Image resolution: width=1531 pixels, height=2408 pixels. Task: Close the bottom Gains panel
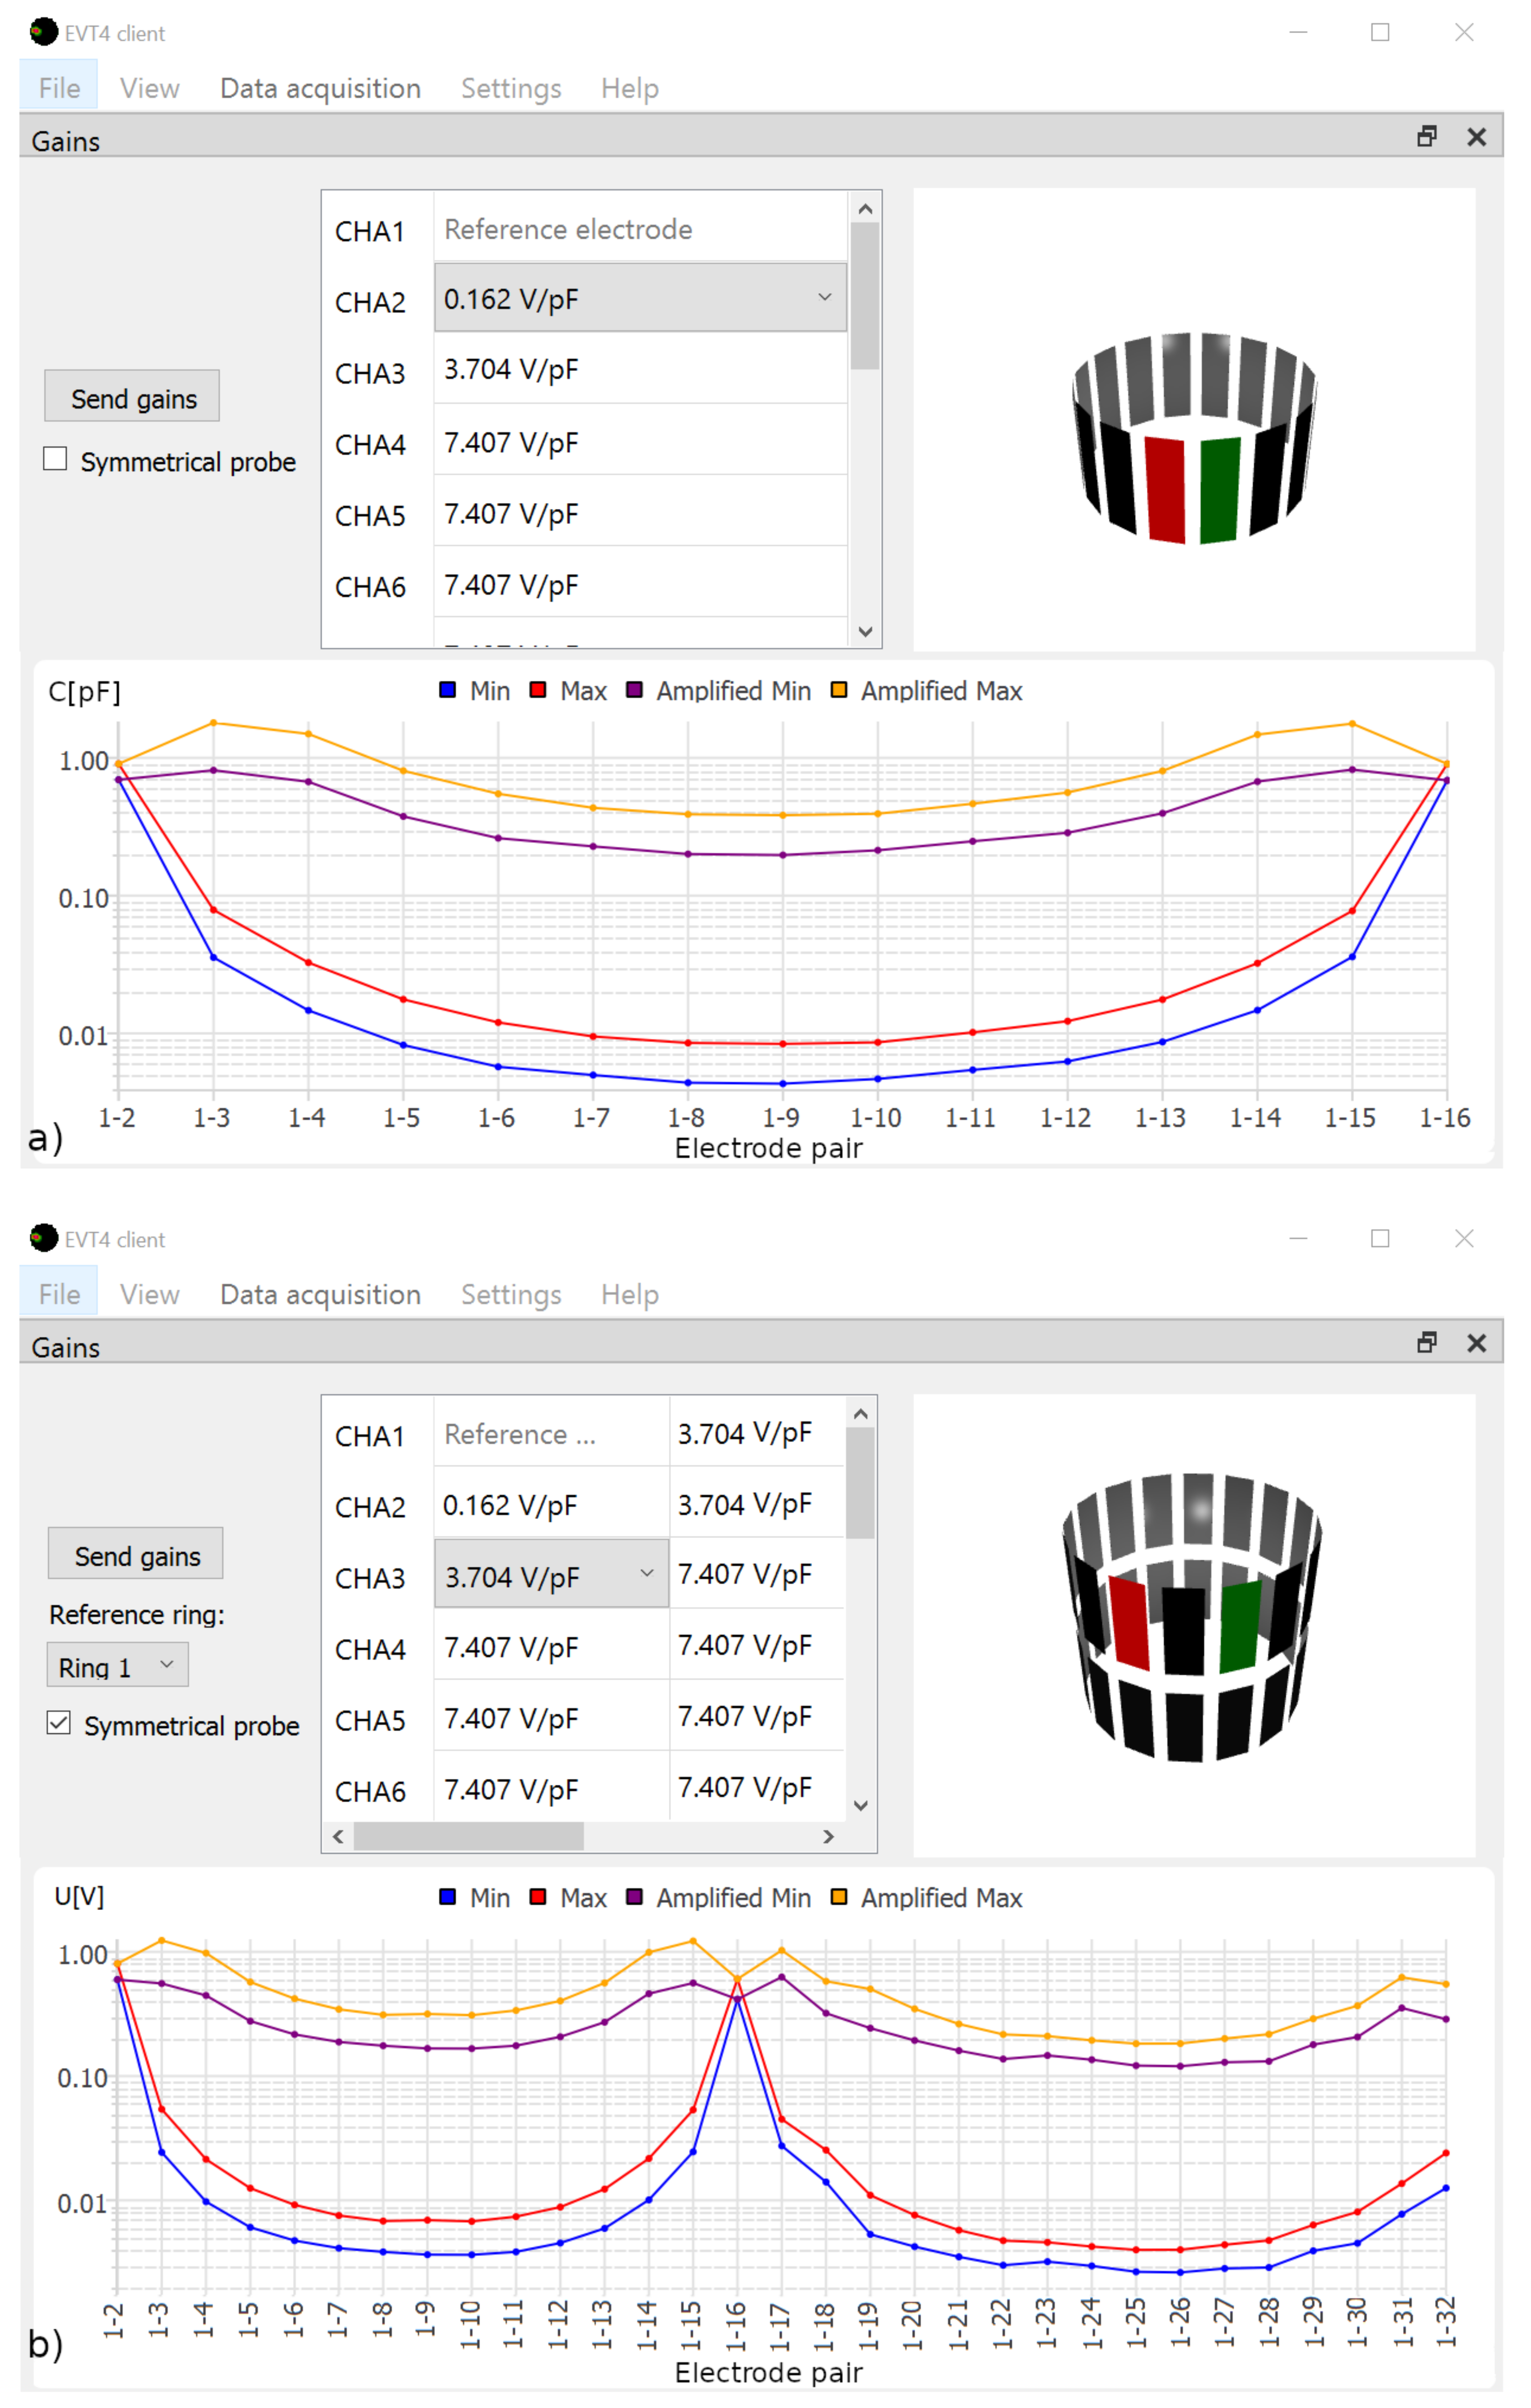click(1476, 1343)
